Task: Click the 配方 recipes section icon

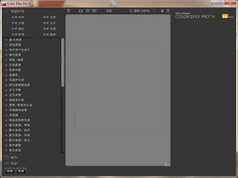Action: [x=7, y=157]
